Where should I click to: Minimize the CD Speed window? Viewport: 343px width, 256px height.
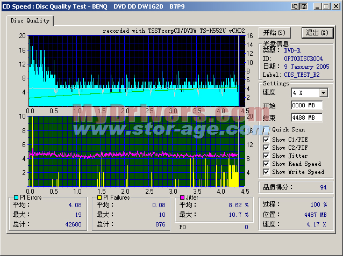tap(317, 6)
